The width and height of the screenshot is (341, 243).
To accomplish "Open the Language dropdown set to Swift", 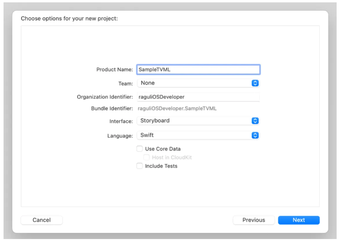I will [198, 135].
